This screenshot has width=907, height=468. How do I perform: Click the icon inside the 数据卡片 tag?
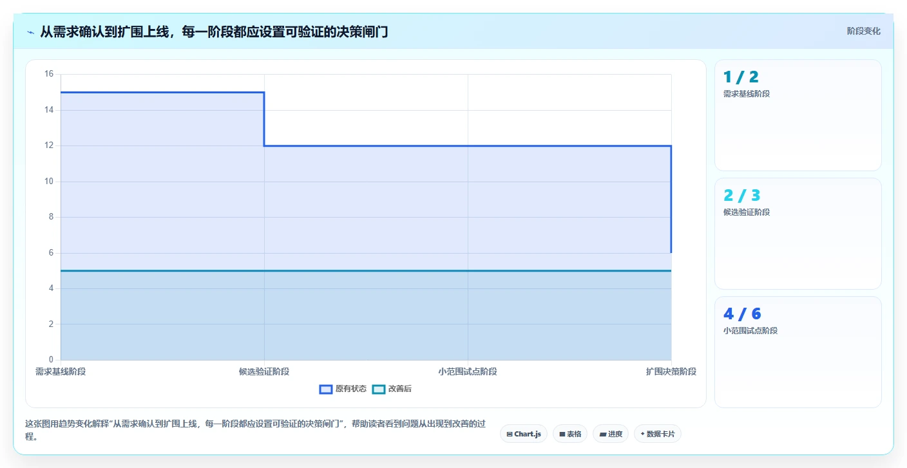[x=643, y=435]
